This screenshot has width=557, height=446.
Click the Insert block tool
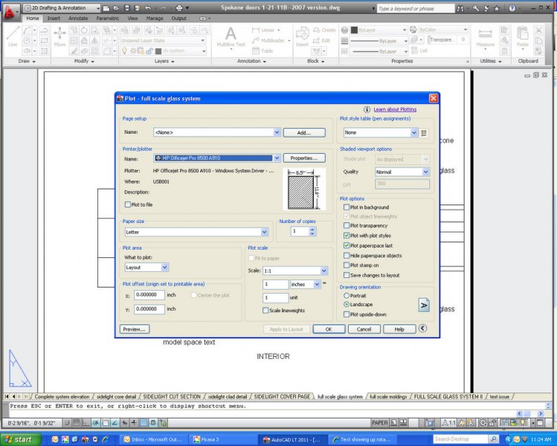point(303,37)
